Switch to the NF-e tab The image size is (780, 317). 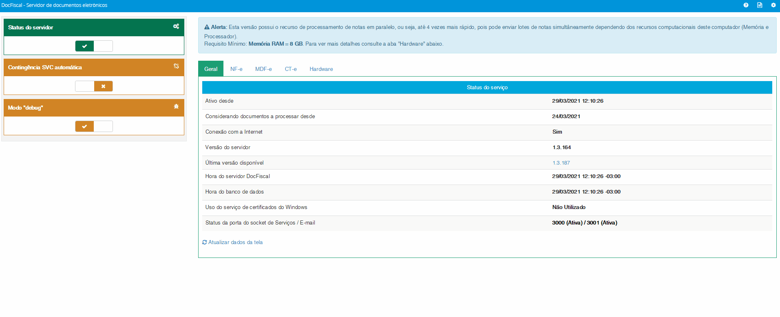pos(236,69)
